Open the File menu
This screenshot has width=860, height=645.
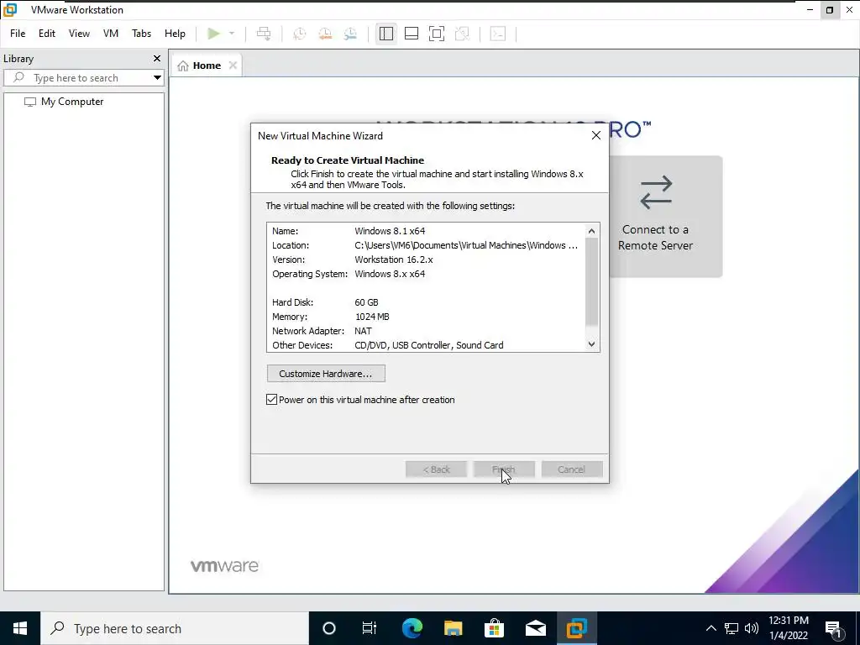18,34
